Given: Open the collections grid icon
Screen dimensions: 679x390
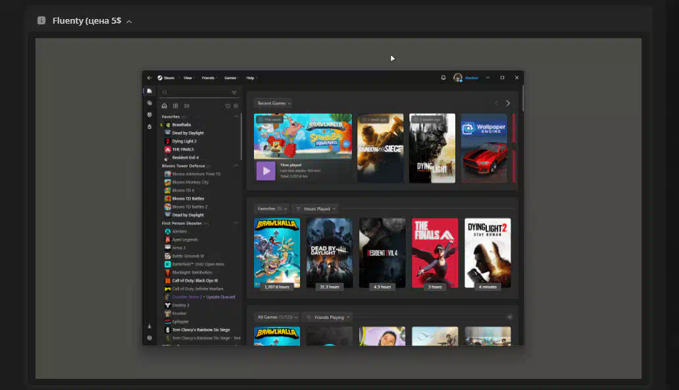Looking at the screenshot, I should tap(176, 106).
